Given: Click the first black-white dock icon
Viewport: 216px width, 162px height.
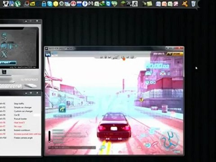Looking at the screenshot, I should [x=5, y=4].
